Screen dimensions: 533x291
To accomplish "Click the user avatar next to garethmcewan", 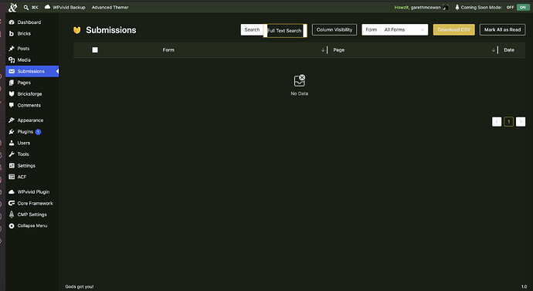I will point(445,7).
